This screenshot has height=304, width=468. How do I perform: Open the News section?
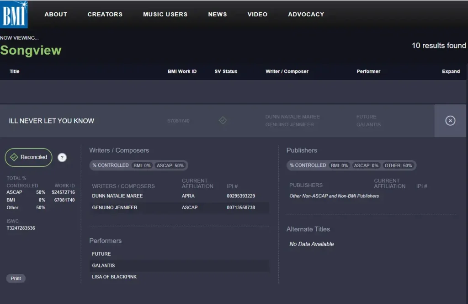point(218,15)
